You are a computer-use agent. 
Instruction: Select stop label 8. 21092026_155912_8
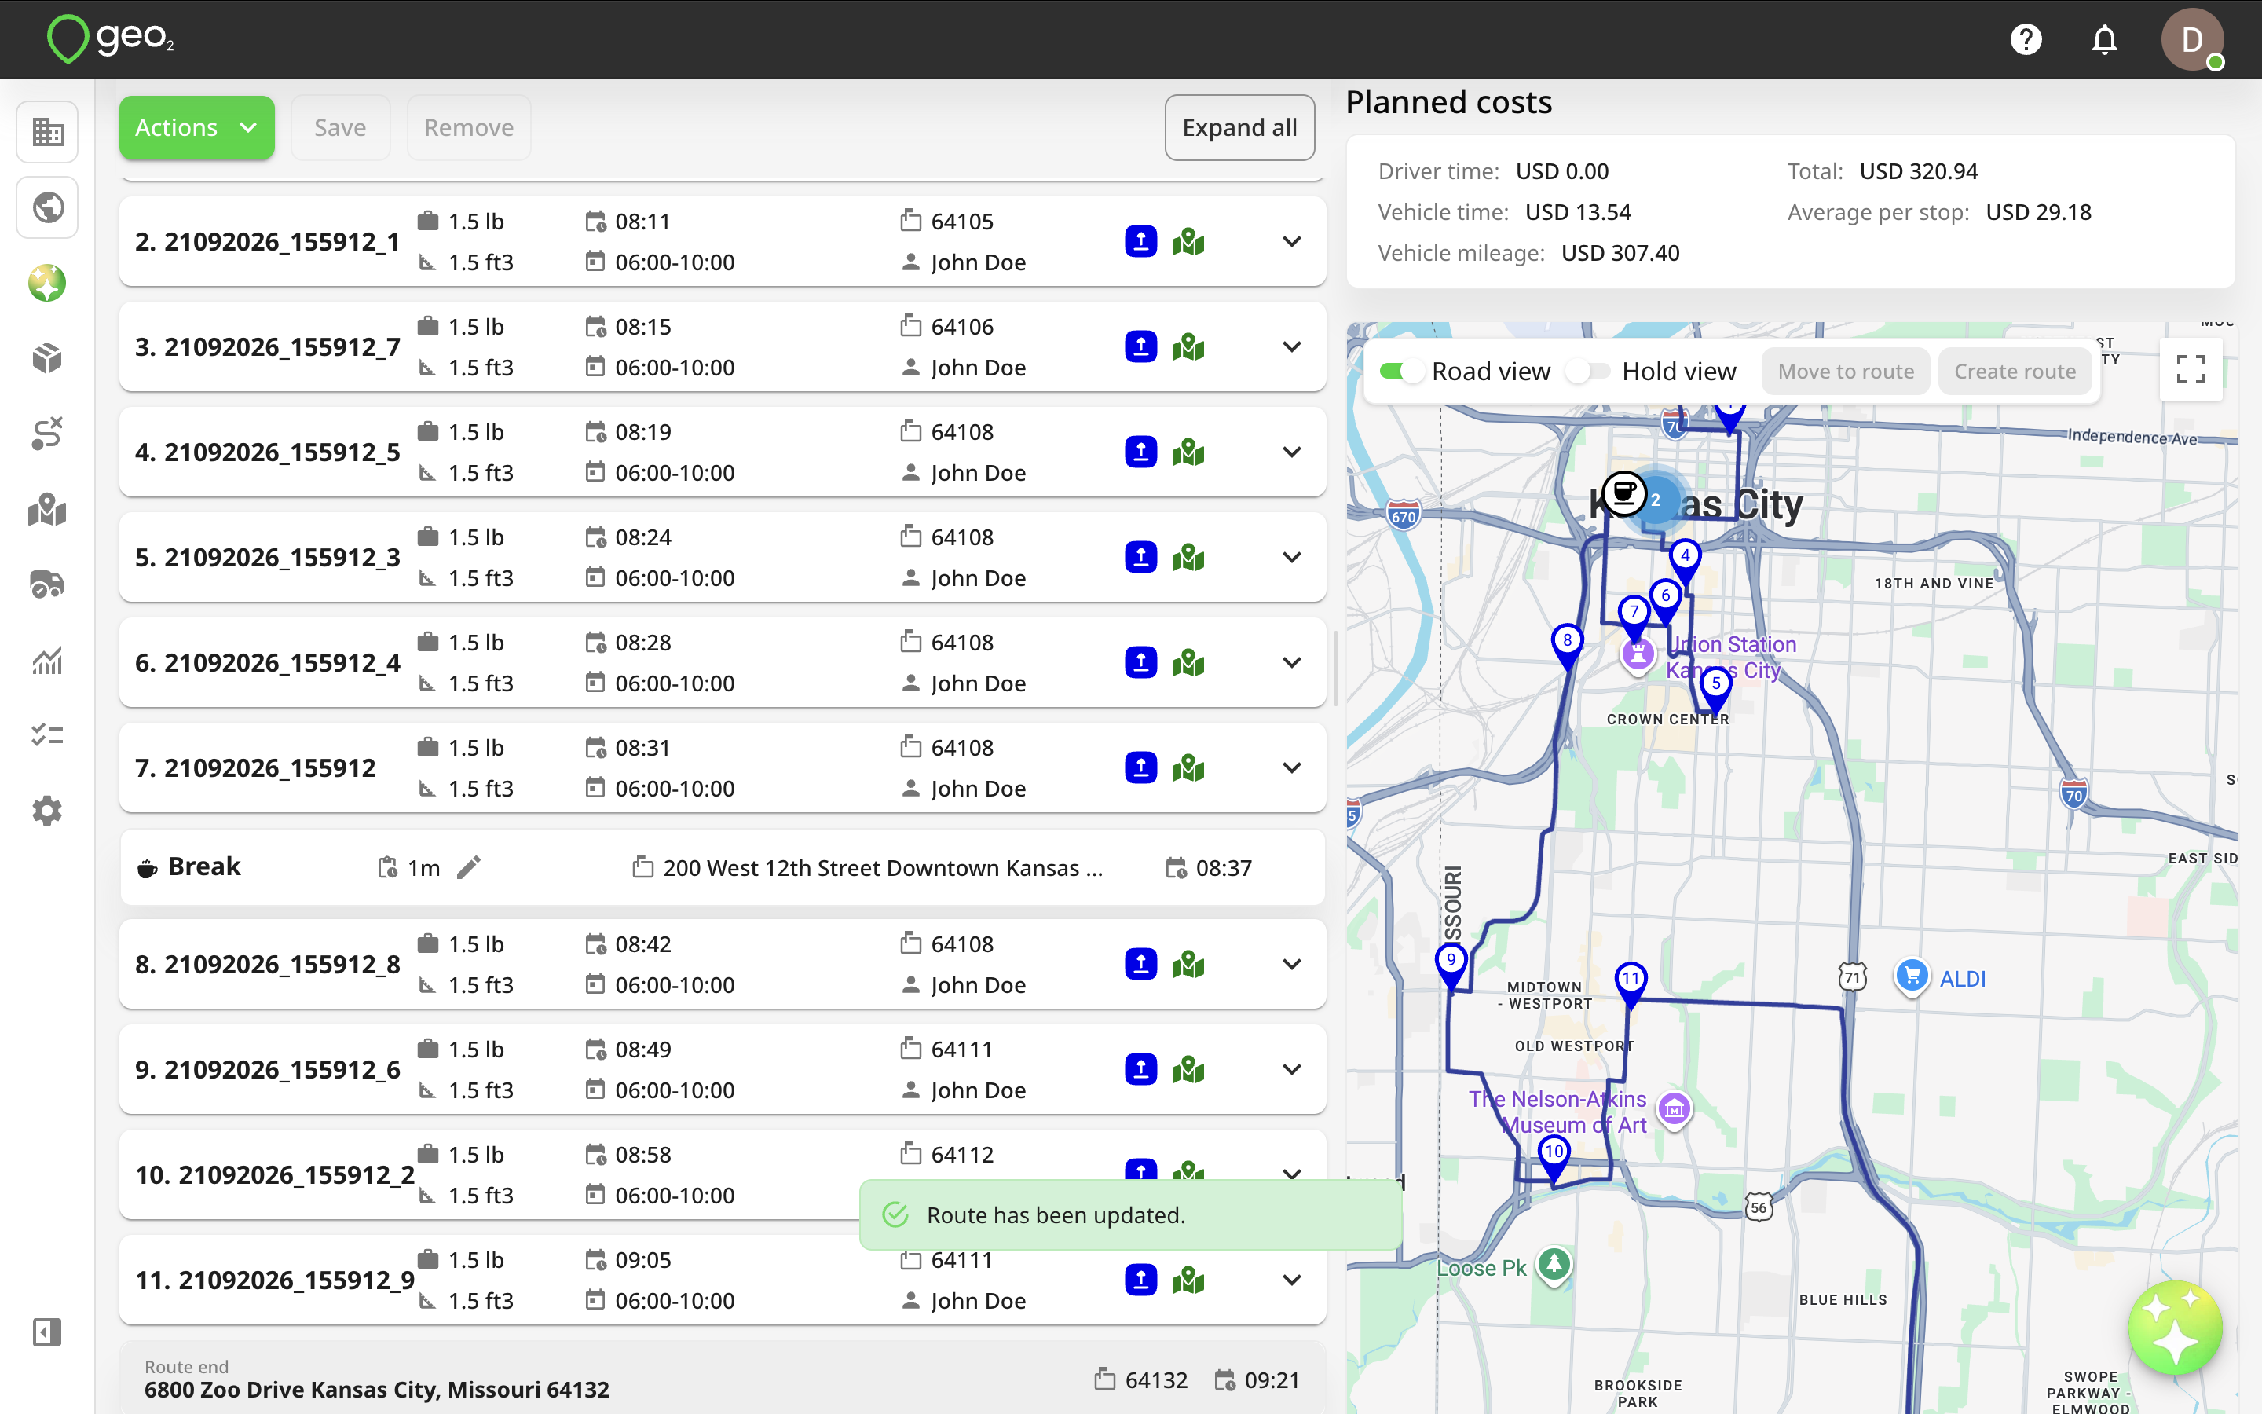pyautogui.click(x=267, y=964)
